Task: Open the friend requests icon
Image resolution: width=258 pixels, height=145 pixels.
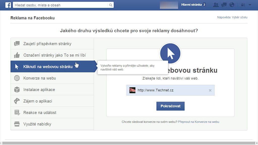Action: (x=216, y=5)
